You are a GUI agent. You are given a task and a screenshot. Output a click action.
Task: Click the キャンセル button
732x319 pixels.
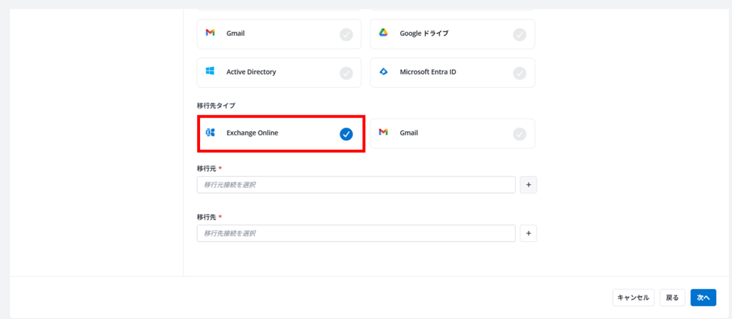(633, 298)
